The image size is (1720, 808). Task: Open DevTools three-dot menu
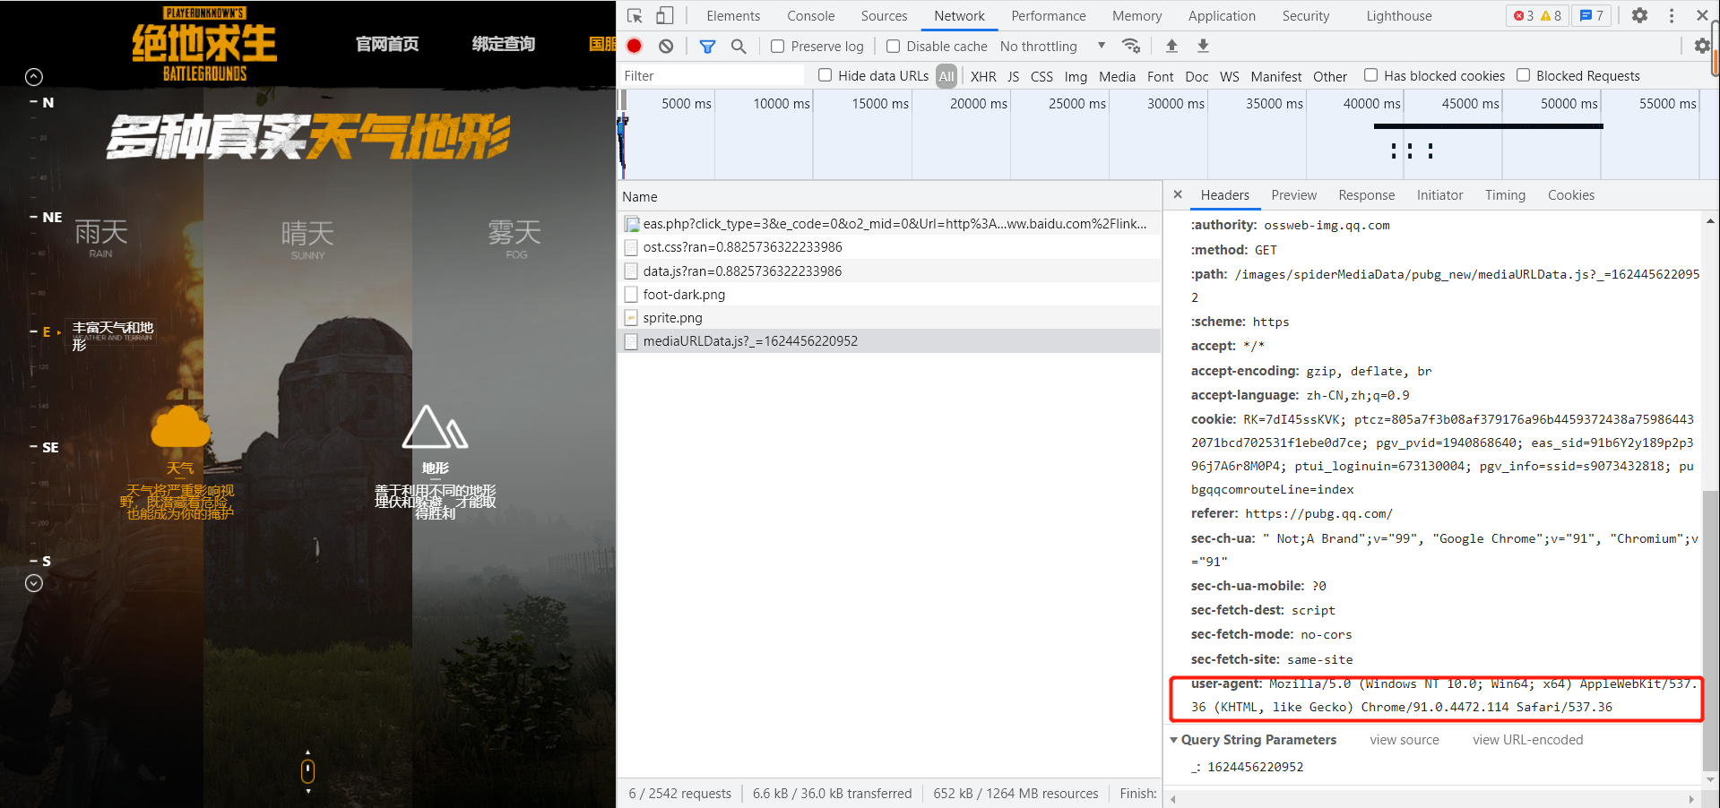tap(1672, 15)
